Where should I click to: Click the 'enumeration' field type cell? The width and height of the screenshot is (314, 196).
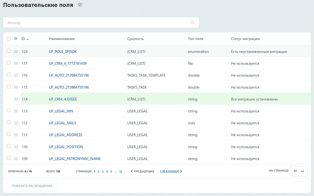pos(198,52)
